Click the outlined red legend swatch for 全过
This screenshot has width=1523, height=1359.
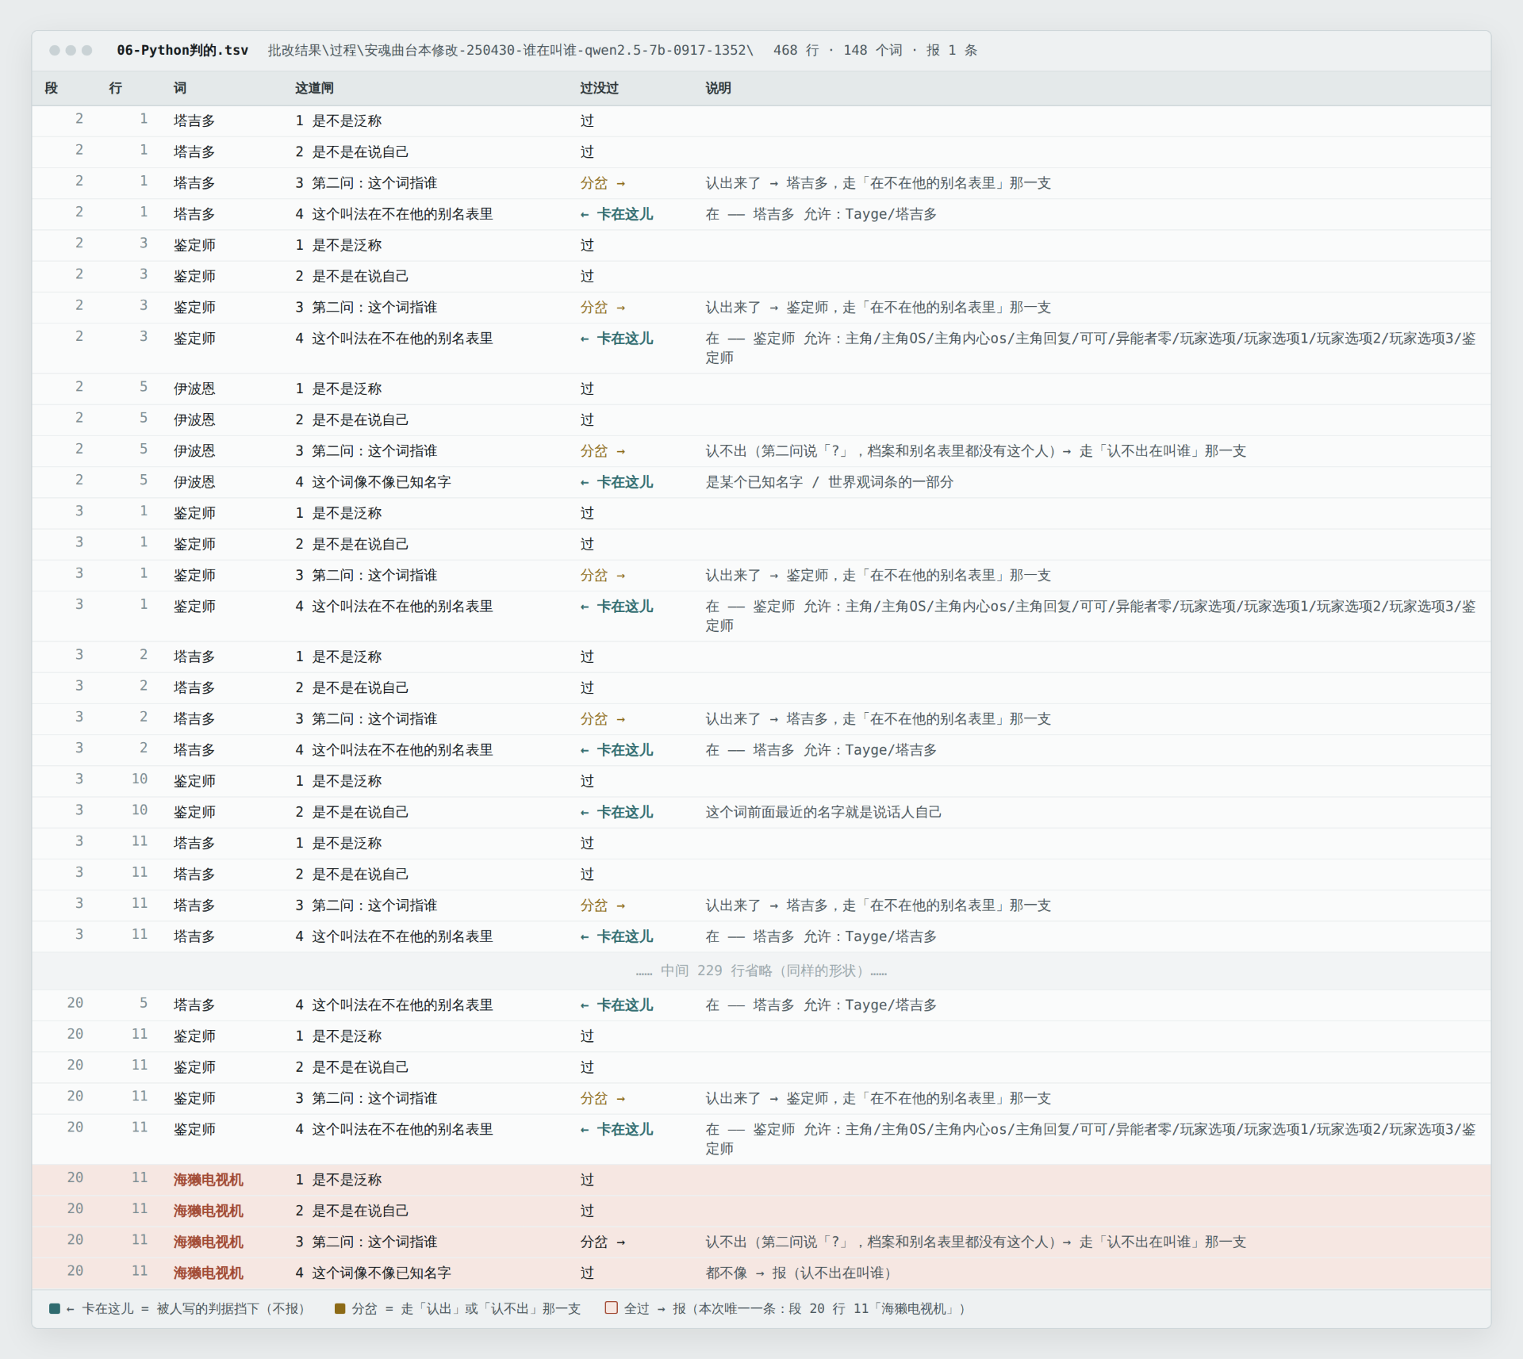[611, 1308]
